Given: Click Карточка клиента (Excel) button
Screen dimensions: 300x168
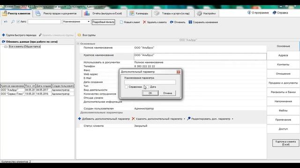Looking at the screenshot, I should pyautogui.click(x=285, y=143).
